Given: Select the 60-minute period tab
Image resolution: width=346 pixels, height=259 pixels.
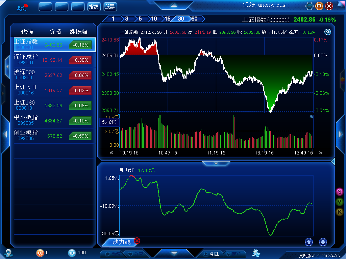Looking at the screenshot, I should click(x=194, y=19).
